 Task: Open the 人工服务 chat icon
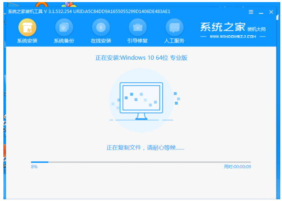tap(174, 27)
